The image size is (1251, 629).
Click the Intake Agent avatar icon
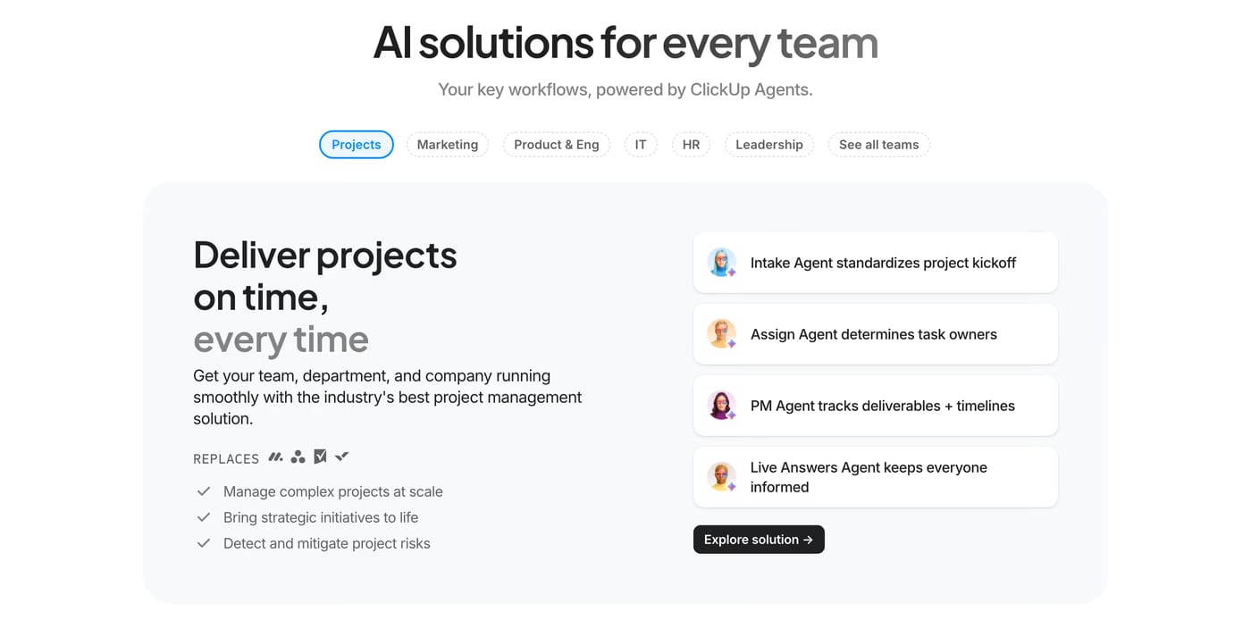722,263
